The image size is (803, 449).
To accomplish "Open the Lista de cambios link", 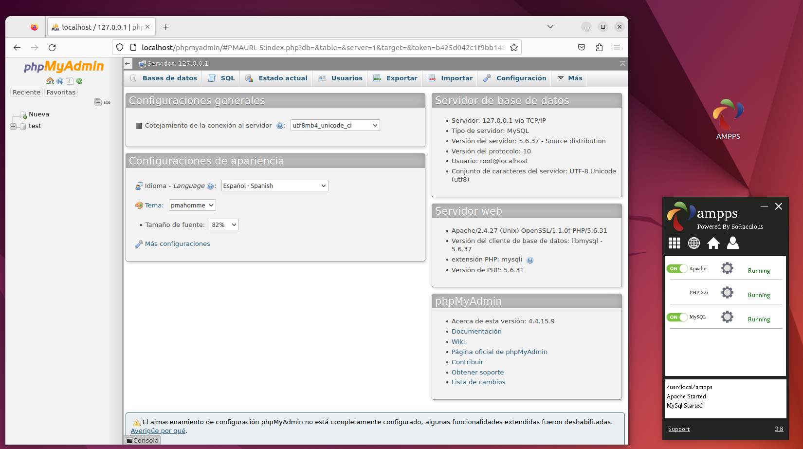I will [x=478, y=382].
